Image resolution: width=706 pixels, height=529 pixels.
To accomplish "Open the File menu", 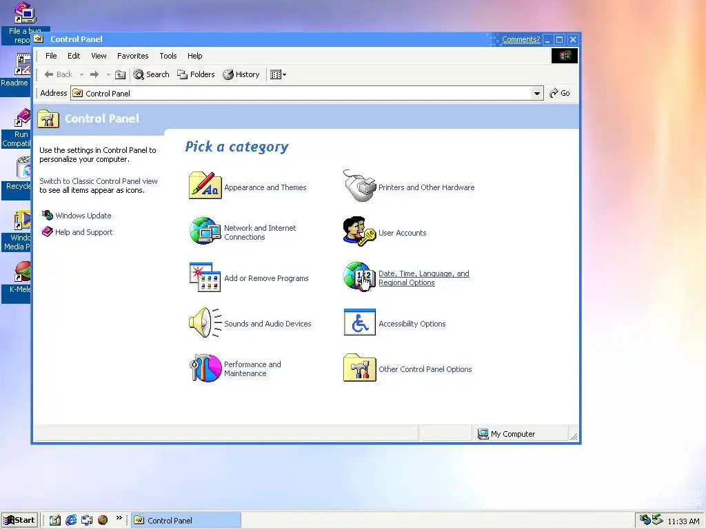I will point(51,56).
